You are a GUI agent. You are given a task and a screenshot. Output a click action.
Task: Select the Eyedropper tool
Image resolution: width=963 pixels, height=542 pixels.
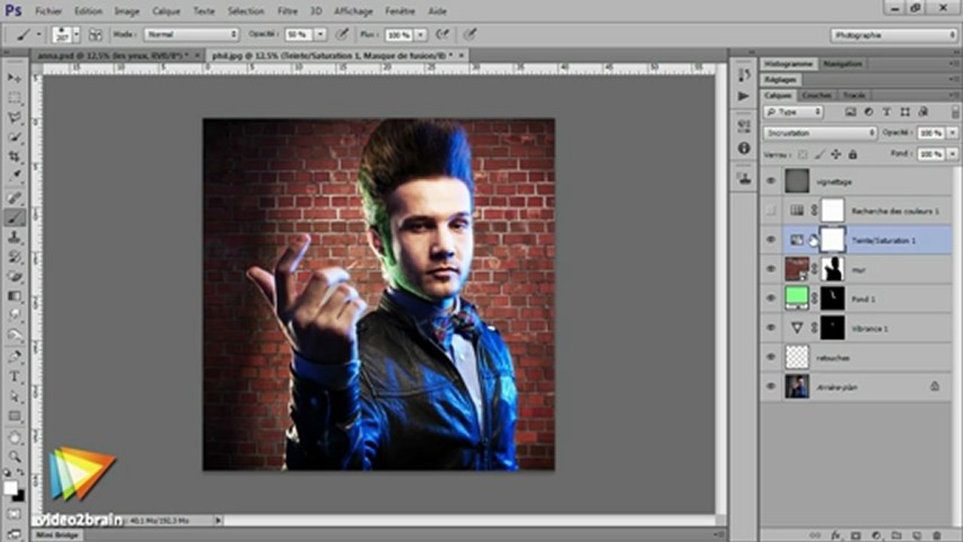[x=15, y=176]
